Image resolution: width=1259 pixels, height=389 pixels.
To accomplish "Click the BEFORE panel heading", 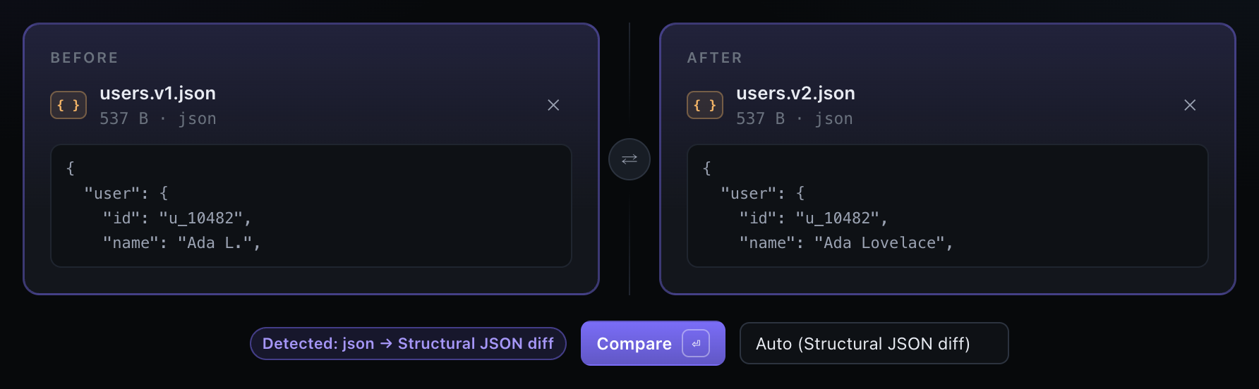I will pos(84,58).
